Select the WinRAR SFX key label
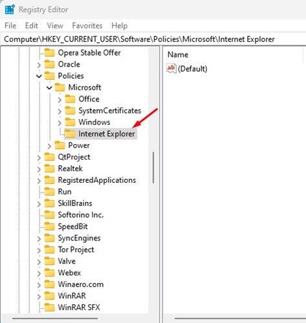Viewport: 306px width, 323px height. click(79, 307)
